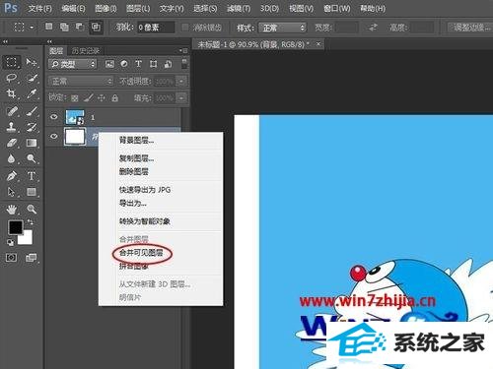Select the Move tool
The width and height of the screenshot is (493, 369).
click(x=32, y=62)
